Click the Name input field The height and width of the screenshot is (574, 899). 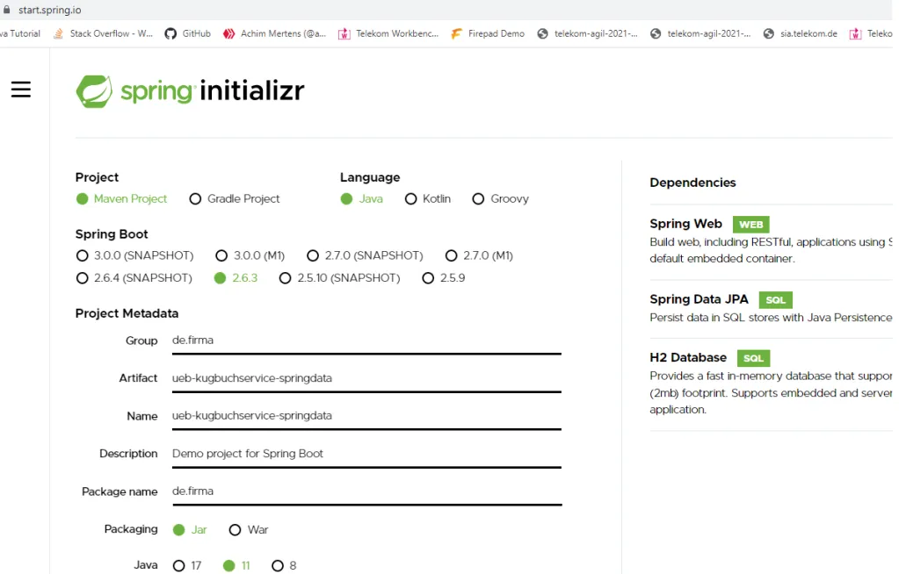coord(367,417)
